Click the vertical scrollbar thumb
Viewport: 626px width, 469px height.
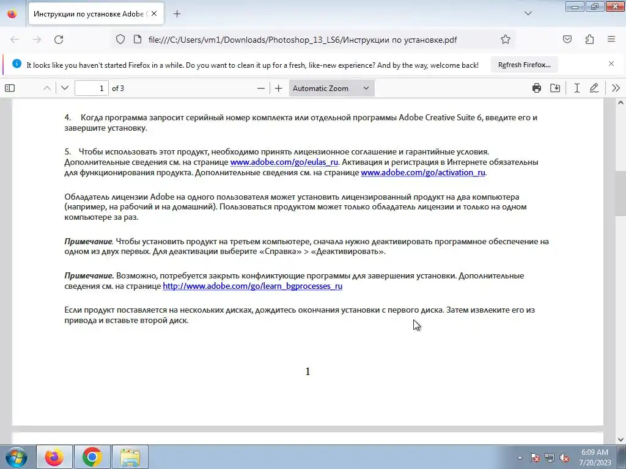[x=620, y=194]
